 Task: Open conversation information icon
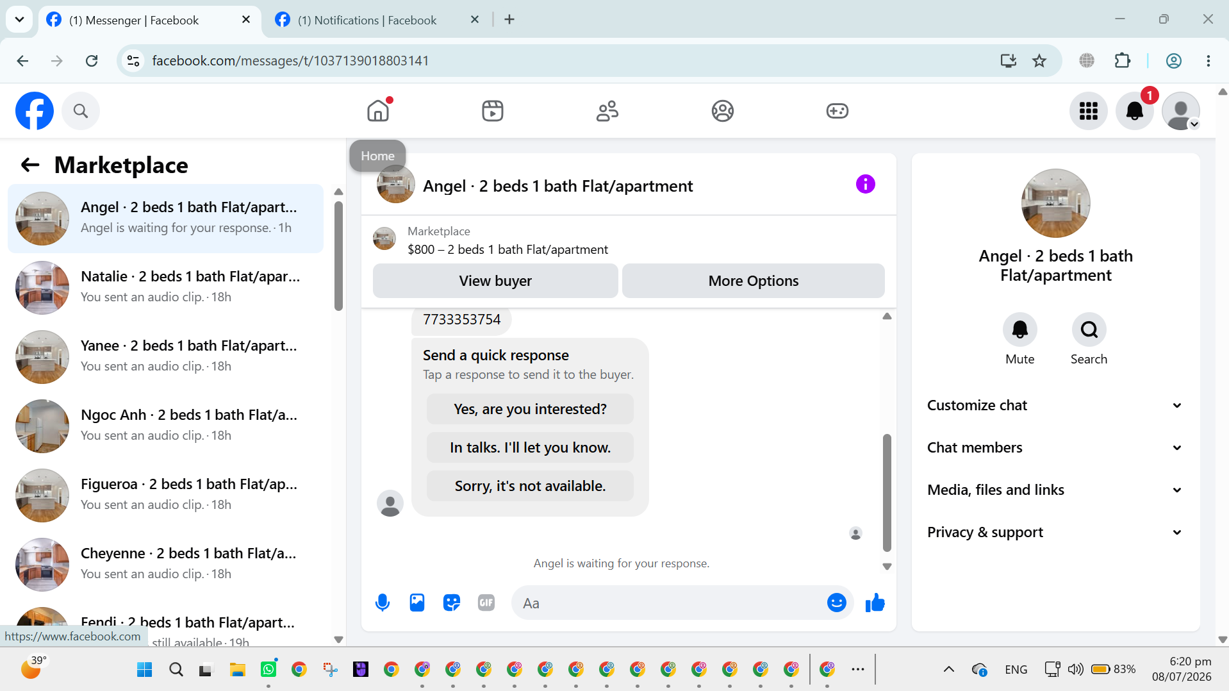pos(865,185)
